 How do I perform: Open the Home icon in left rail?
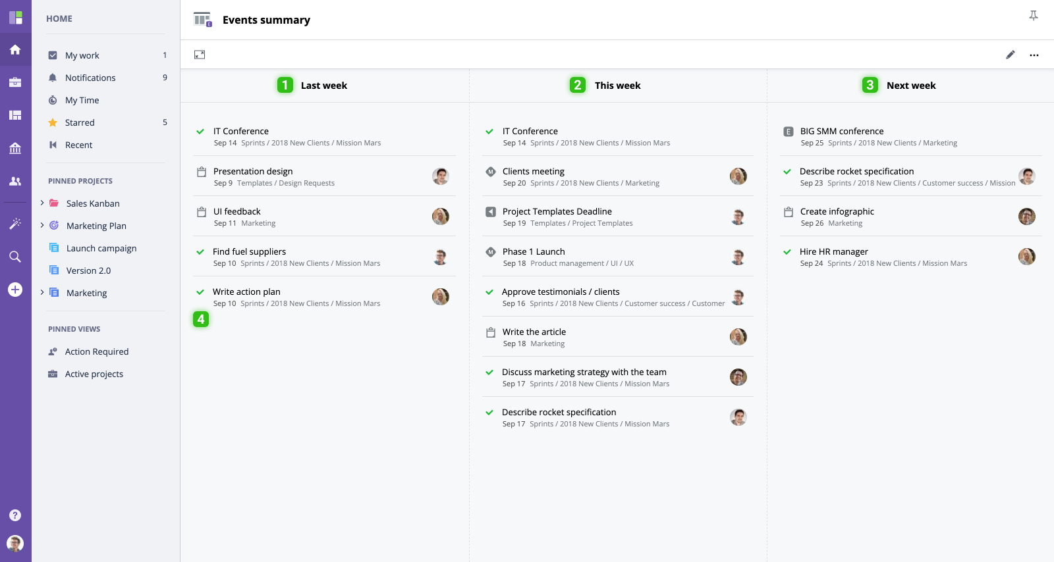click(15, 50)
